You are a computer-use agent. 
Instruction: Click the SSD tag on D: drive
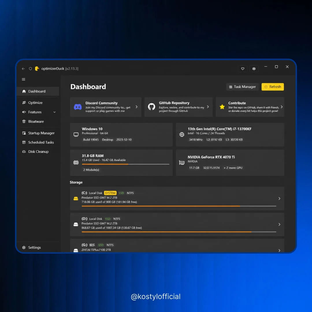[108, 219]
